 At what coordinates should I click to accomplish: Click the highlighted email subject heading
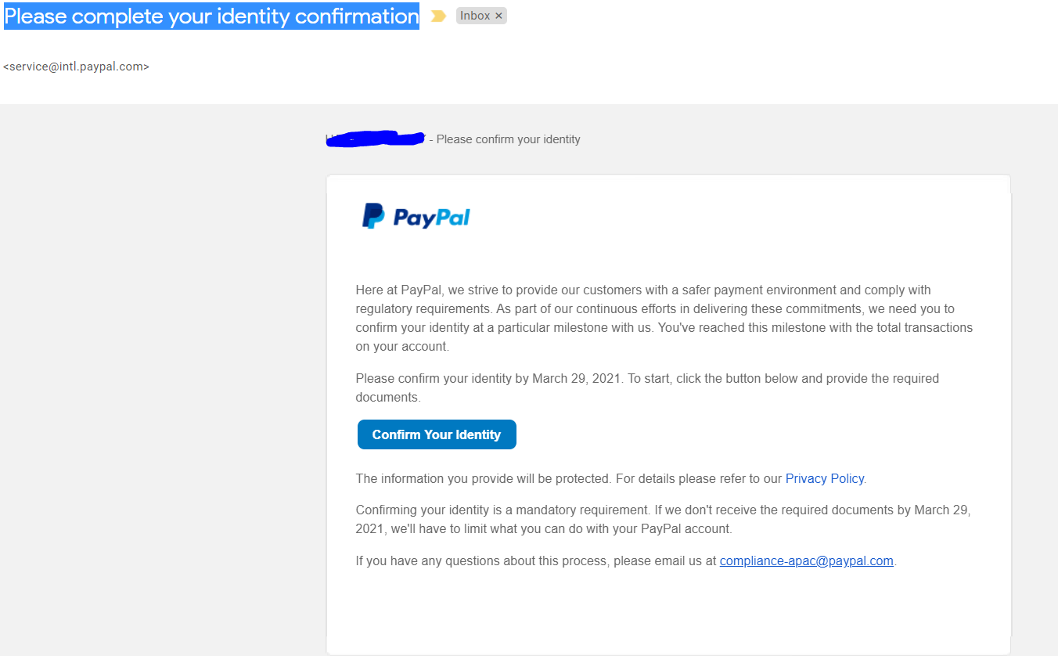tap(211, 16)
